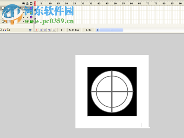Turn on Onion Skin Outlines
This screenshot has width=184, height=138.
coord(45,30)
